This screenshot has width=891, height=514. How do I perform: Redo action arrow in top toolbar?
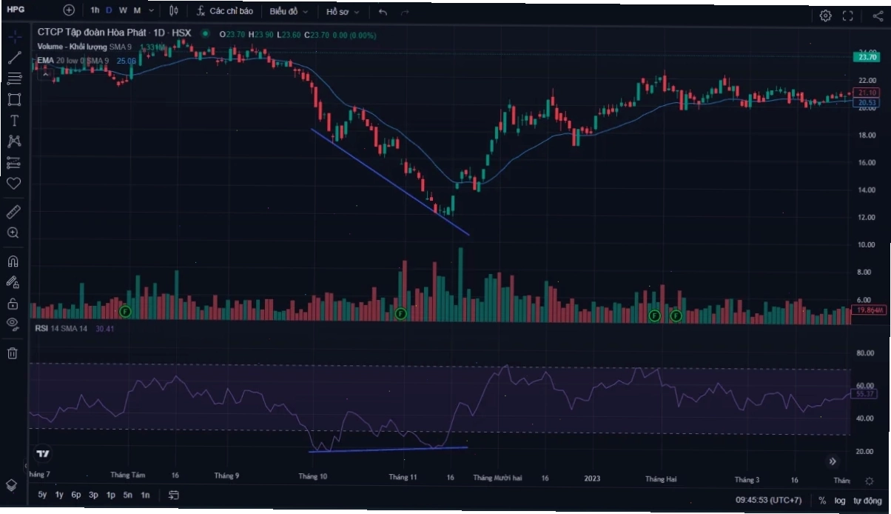point(404,12)
